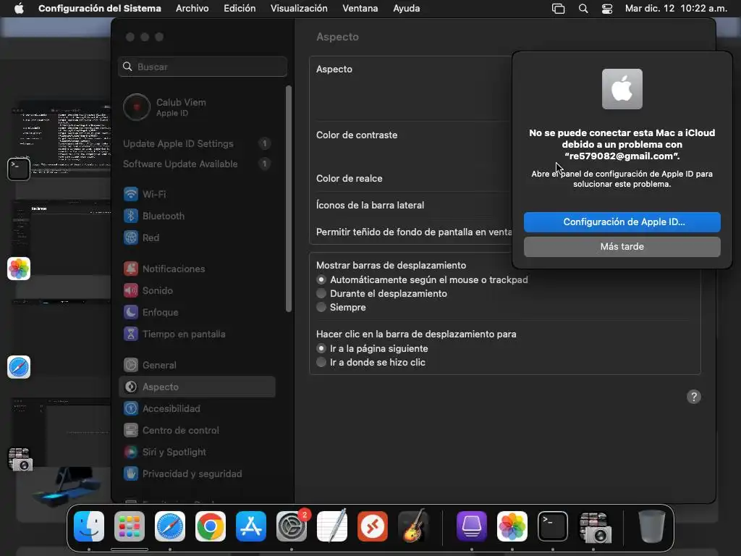Open TextEdit from the Dock

(x=331, y=526)
